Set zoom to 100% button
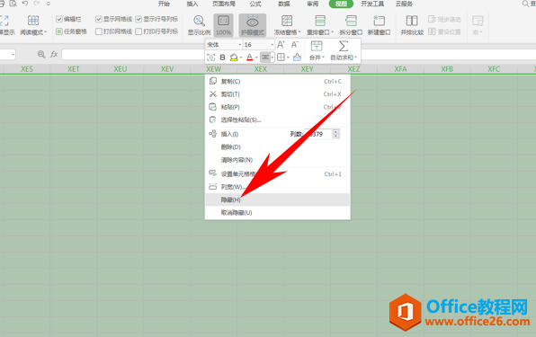 coord(224,25)
